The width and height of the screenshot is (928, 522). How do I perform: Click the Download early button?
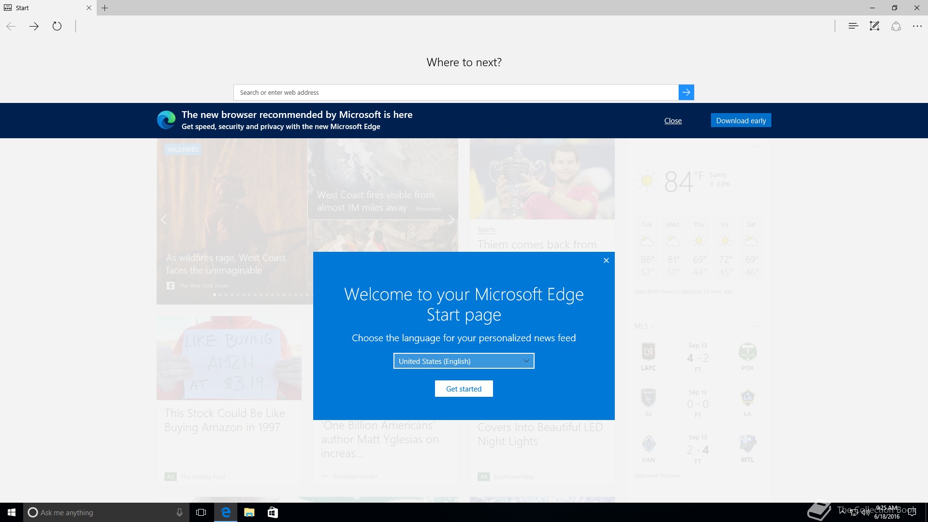[x=741, y=120]
